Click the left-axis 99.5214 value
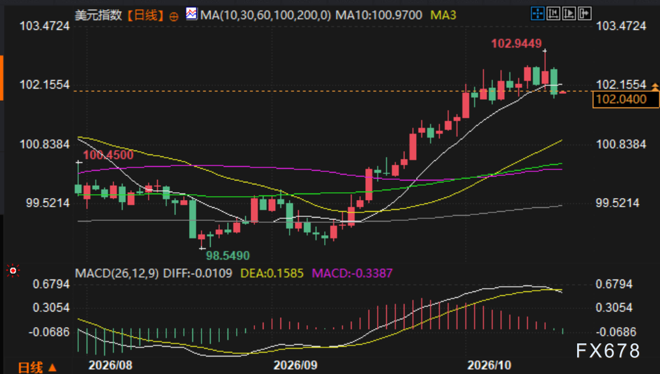The image size is (660, 374). (x=48, y=203)
